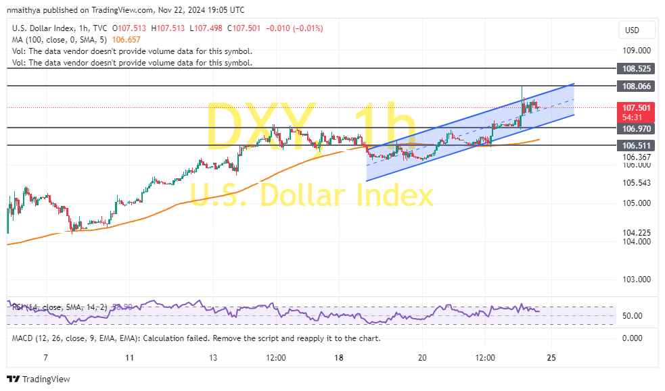
Task: Click the date label 7 on time axis
Action: [46, 358]
